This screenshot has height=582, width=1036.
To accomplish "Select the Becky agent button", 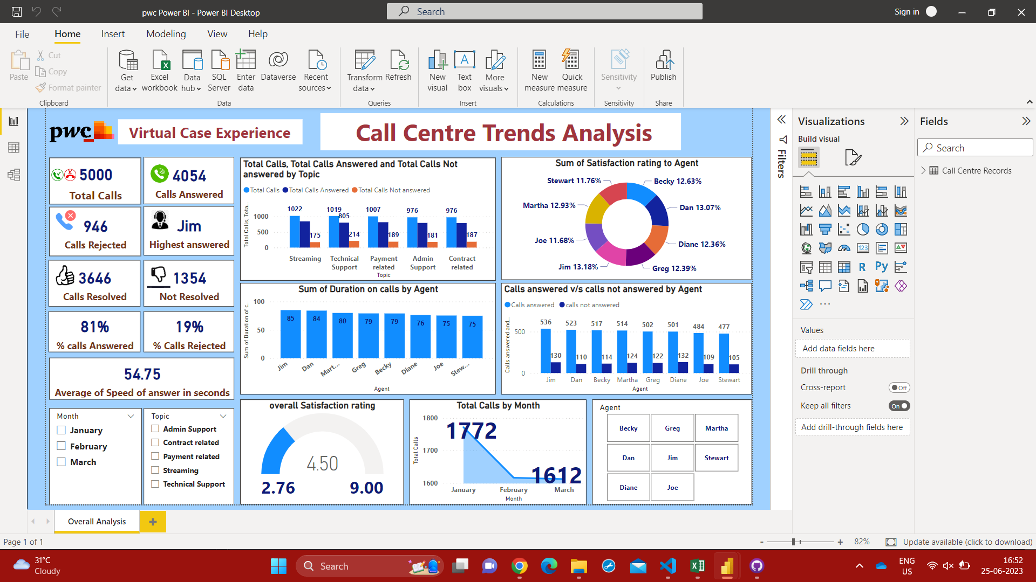I will click(x=628, y=428).
